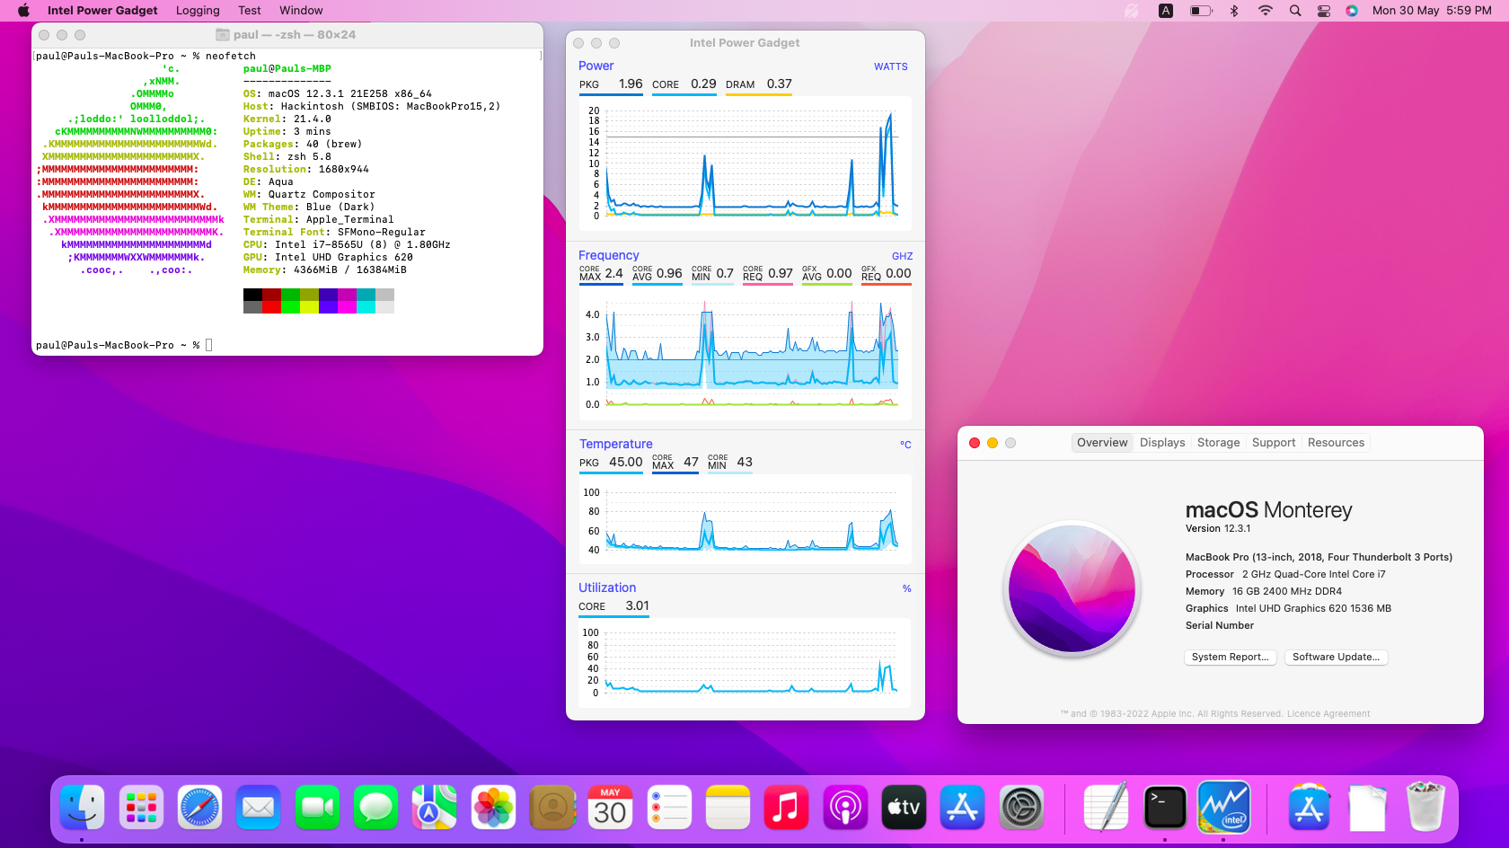Screen dimensions: 1509x848
Task: Click the Software Update... button
Action: (1337, 658)
